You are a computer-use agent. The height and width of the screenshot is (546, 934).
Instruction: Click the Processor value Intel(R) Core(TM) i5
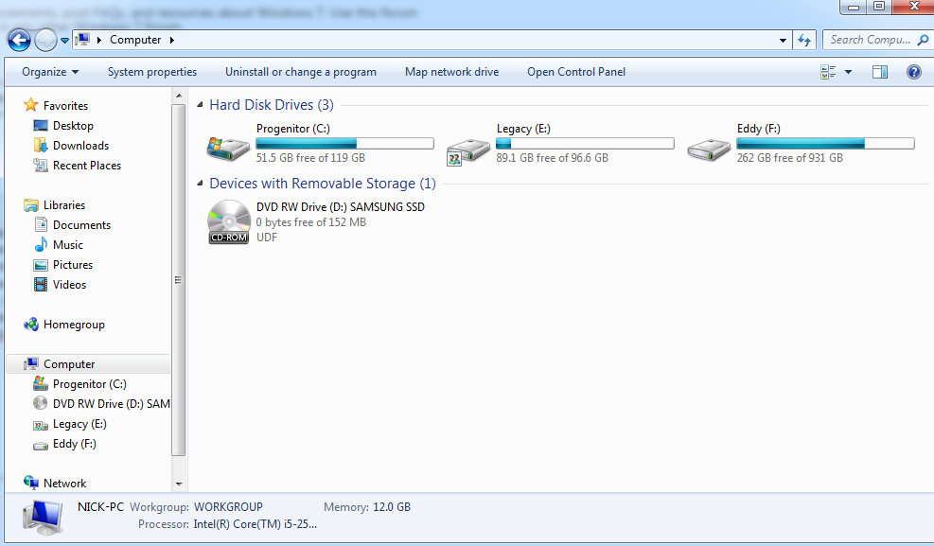coord(255,524)
